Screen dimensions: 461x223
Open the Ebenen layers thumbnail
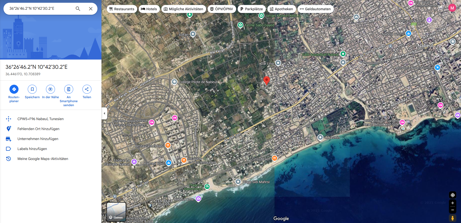point(116,212)
